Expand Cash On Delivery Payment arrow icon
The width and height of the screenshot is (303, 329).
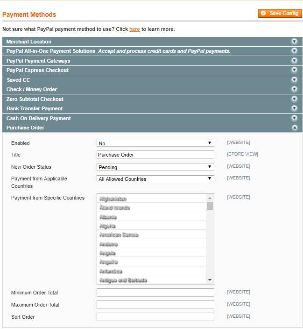(295, 118)
